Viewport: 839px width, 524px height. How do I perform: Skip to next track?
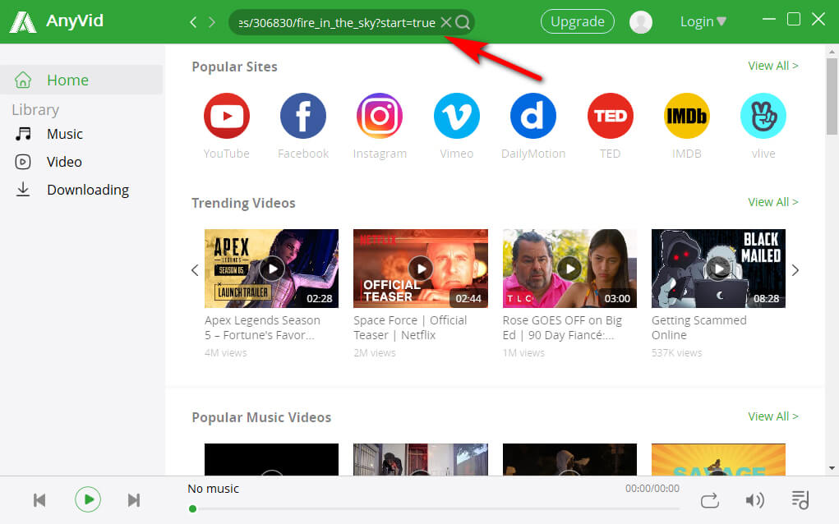[134, 500]
